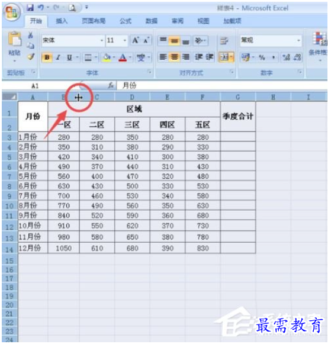
Task: Expand the underline style arrow
Action: (x=77, y=57)
